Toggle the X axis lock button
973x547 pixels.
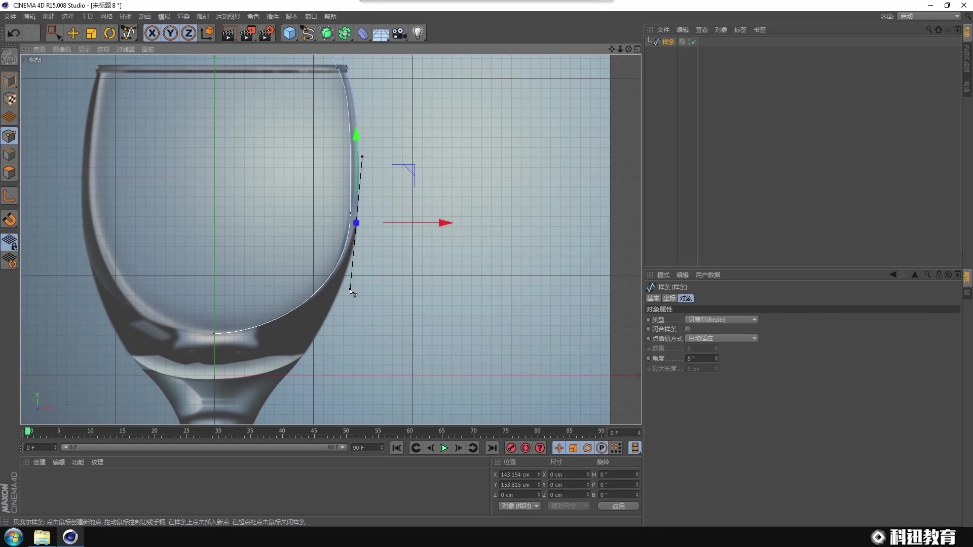[x=152, y=33]
